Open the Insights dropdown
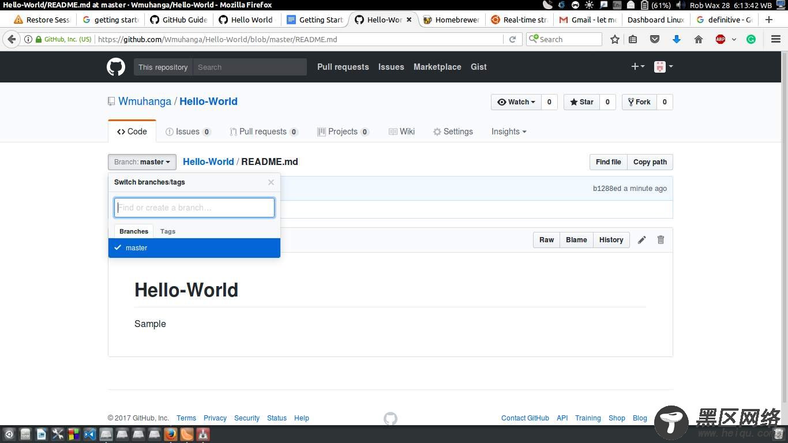This screenshot has height=443, width=788. [509, 132]
